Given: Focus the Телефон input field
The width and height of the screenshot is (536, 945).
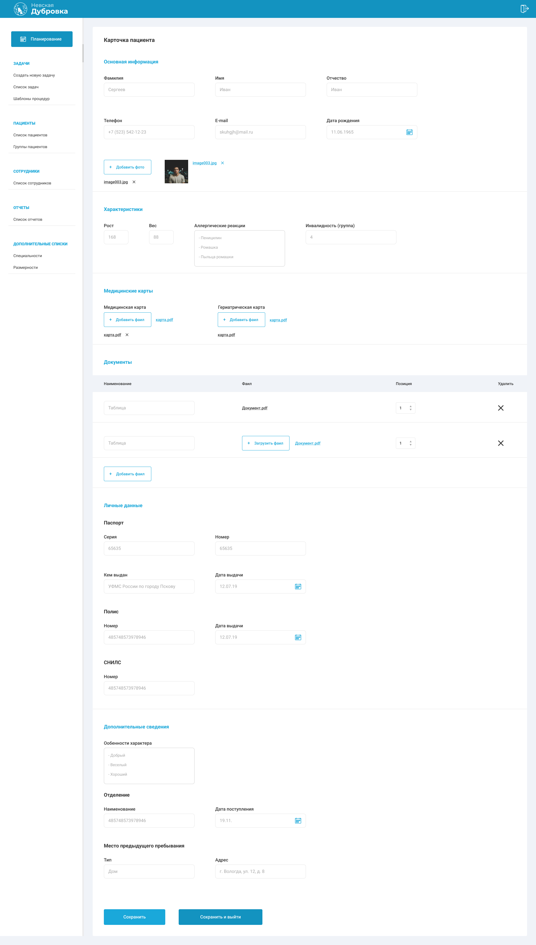Looking at the screenshot, I should pos(149,132).
